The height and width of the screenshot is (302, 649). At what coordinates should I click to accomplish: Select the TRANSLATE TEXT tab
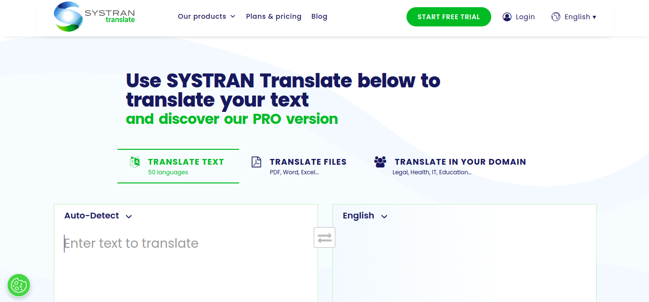(178, 166)
